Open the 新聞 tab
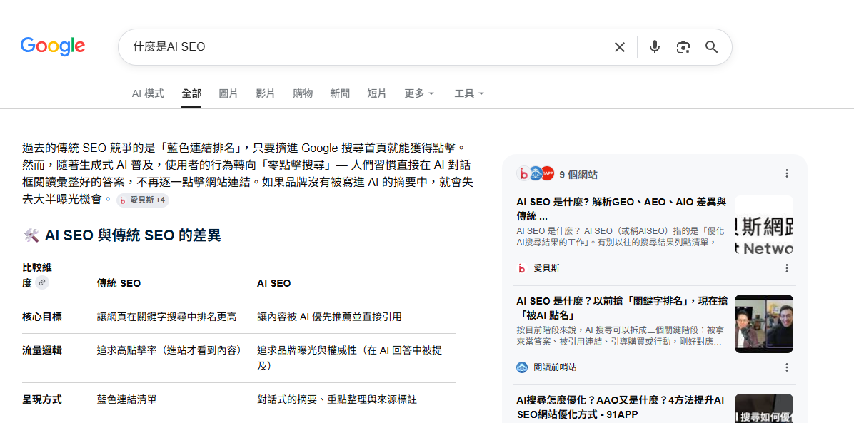Screen dimensions: 854x423 click(x=340, y=93)
